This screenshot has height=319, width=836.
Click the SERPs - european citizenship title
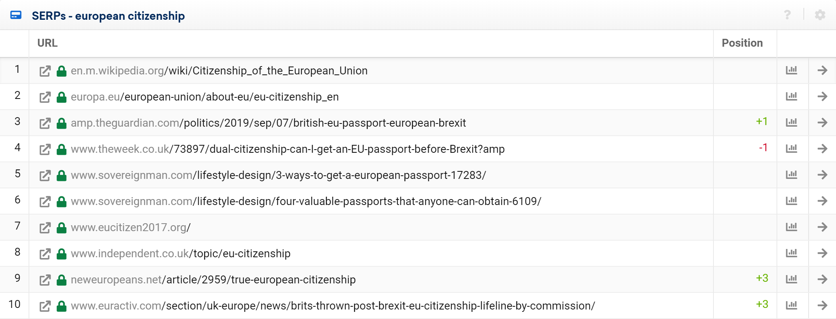click(x=108, y=16)
